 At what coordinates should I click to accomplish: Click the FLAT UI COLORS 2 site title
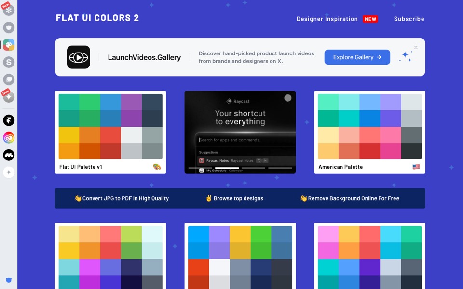point(97,18)
